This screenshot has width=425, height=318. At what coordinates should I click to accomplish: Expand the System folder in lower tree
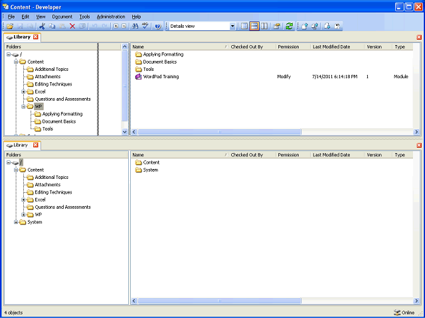coord(16,223)
